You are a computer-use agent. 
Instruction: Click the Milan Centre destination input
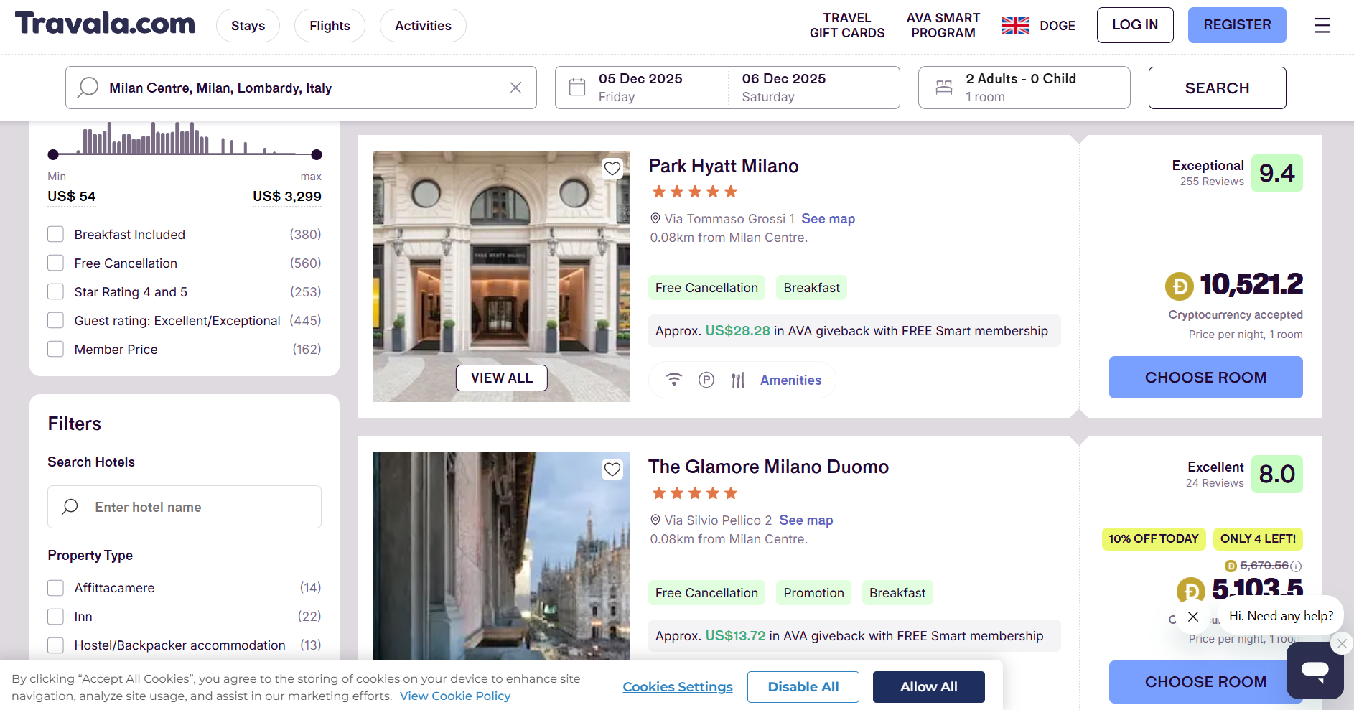(x=301, y=88)
